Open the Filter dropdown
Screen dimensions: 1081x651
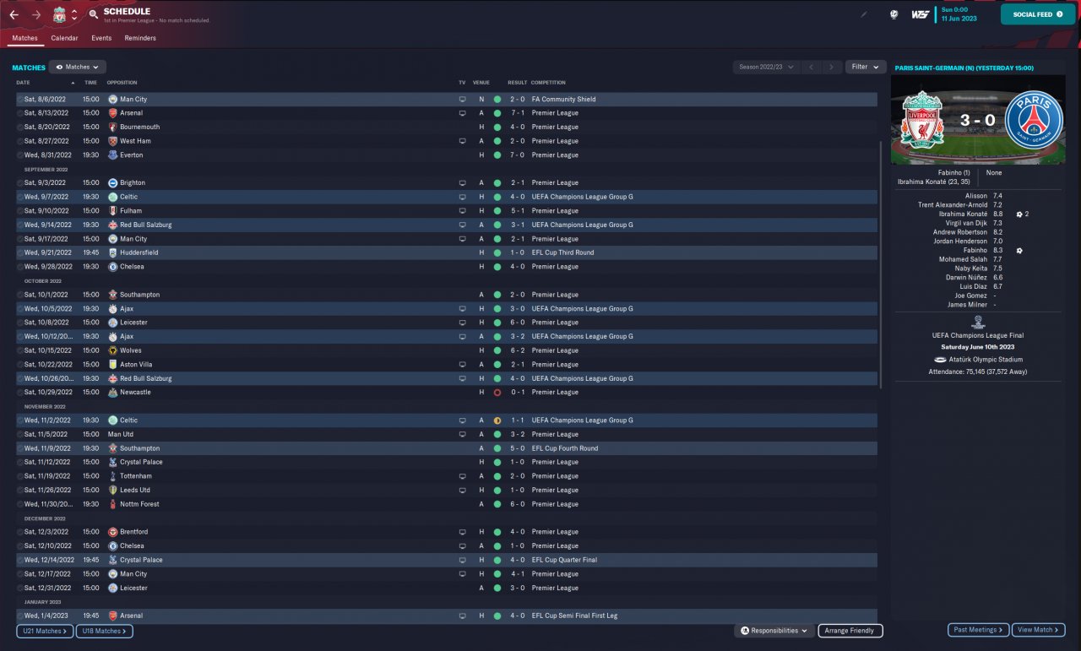tap(865, 67)
